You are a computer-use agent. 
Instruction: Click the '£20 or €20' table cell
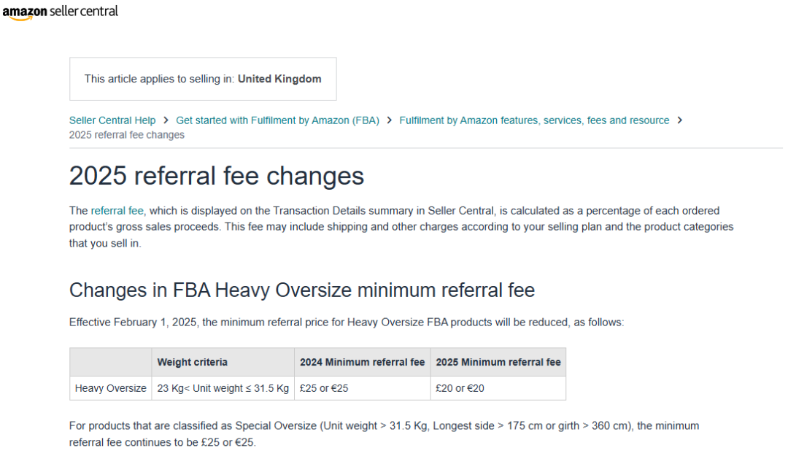pos(460,388)
